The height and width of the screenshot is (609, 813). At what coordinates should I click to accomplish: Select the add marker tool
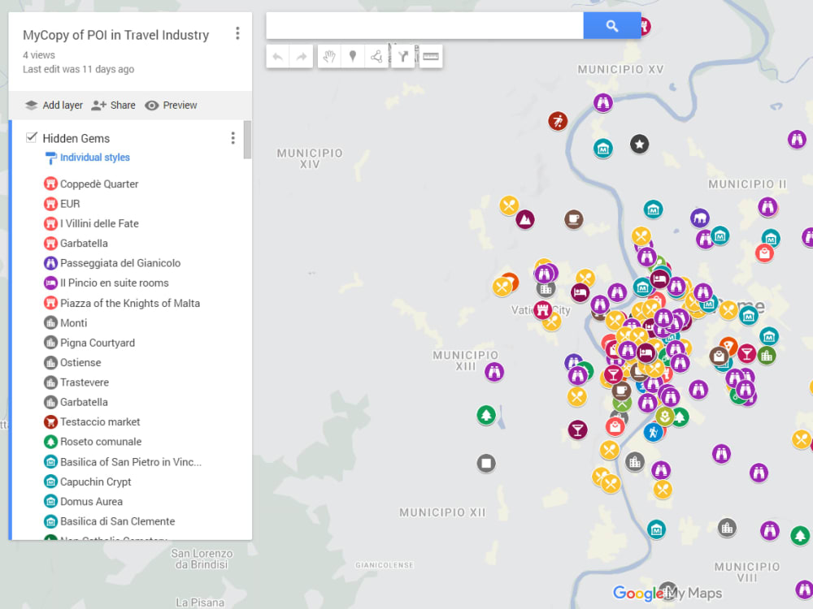(353, 56)
